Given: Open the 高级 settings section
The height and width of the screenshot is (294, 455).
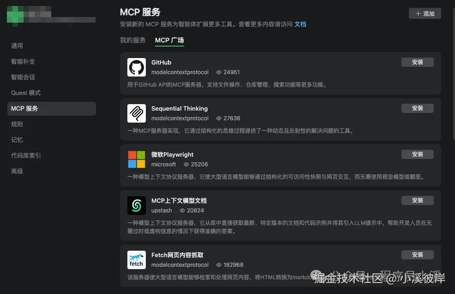Looking at the screenshot, I should 17,171.
